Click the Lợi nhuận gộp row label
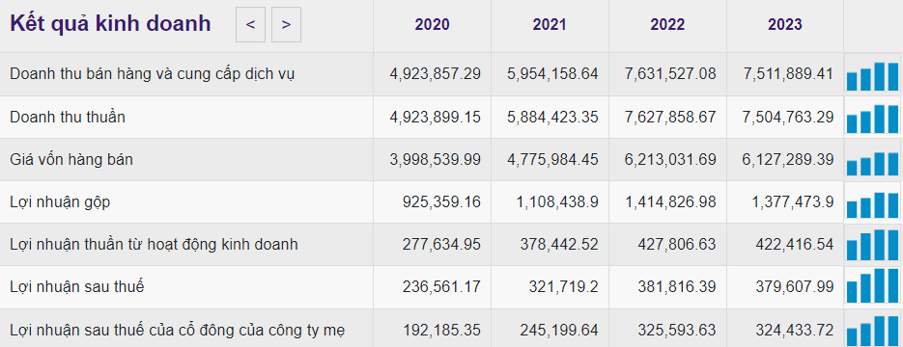The height and width of the screenshot is (347, 903). click(x=60, y=202)
